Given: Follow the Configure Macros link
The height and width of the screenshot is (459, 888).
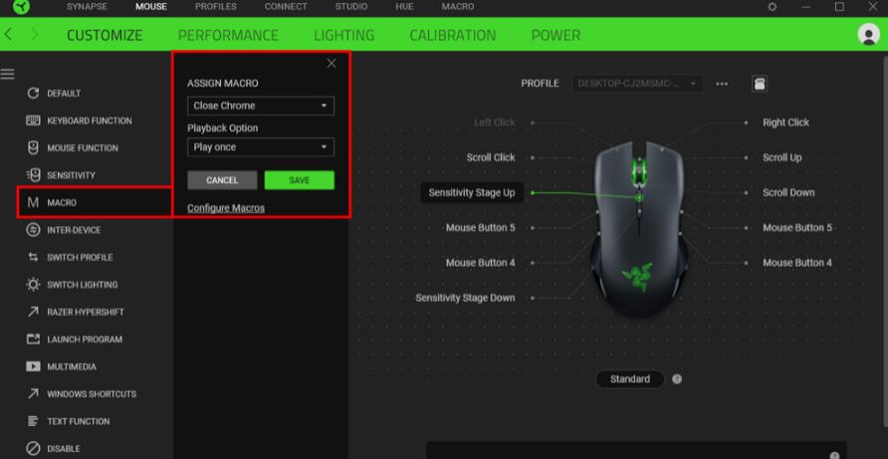Looking at the screenshot, I should (226, 208).
